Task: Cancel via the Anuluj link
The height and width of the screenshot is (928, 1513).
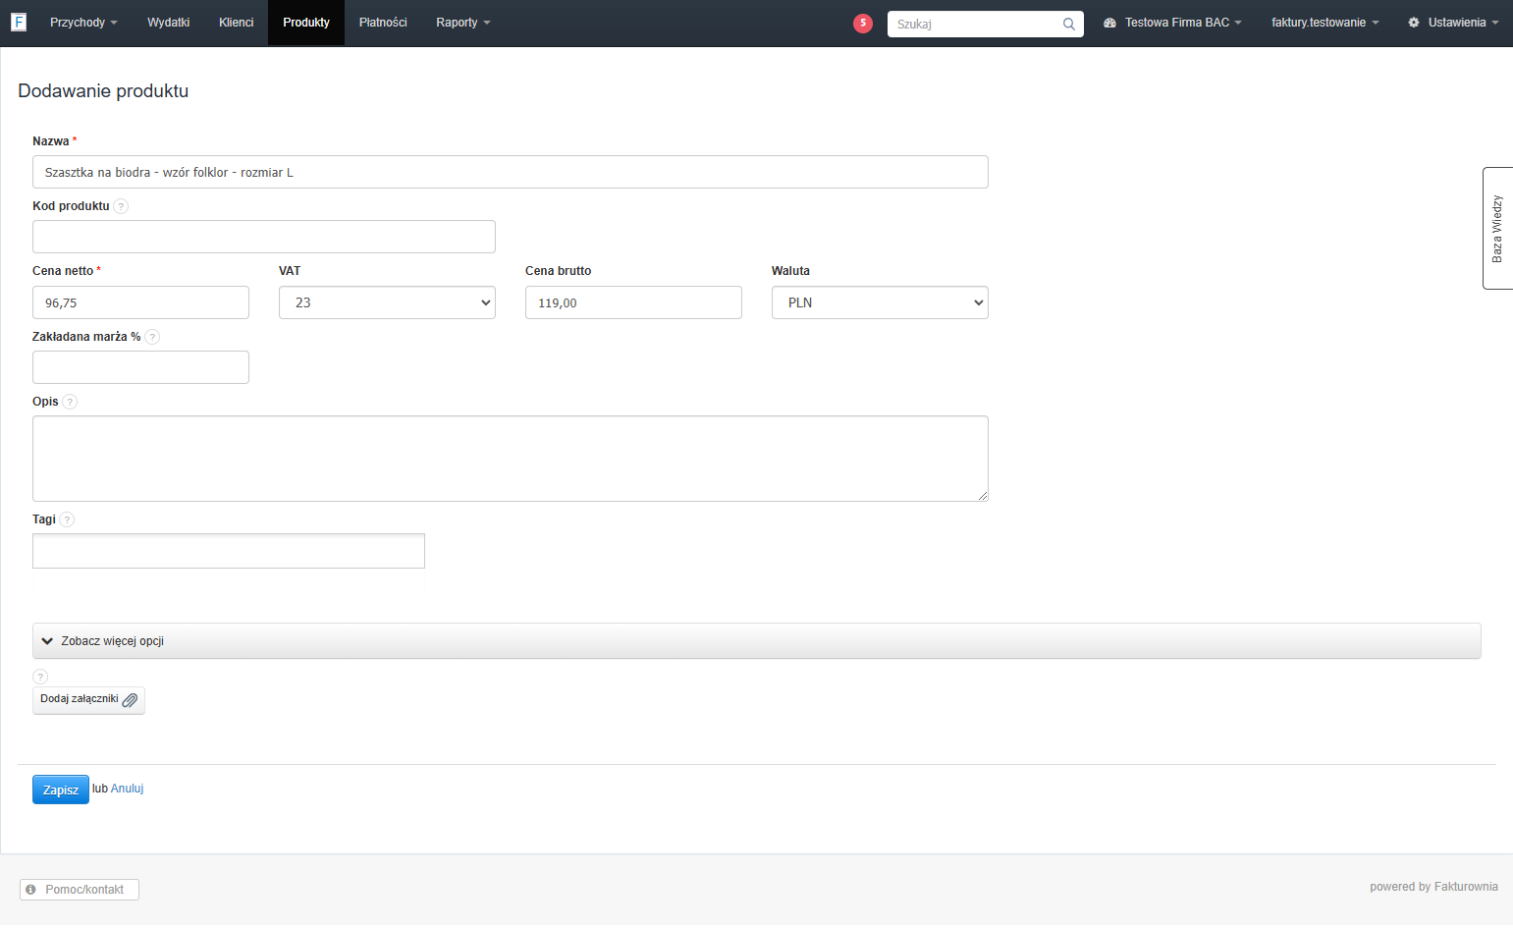Action: (128, 789)
